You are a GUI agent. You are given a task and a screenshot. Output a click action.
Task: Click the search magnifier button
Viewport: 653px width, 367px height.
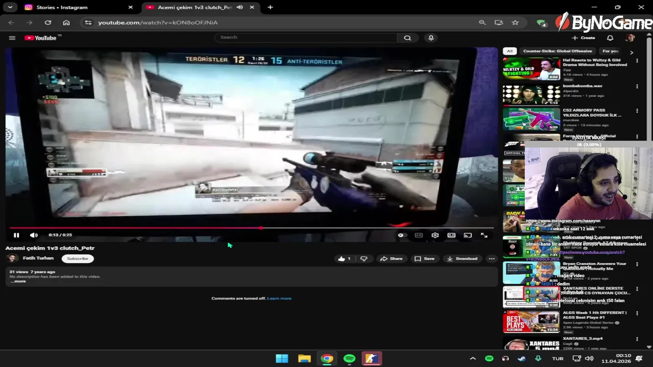click(x=408, y=38)
